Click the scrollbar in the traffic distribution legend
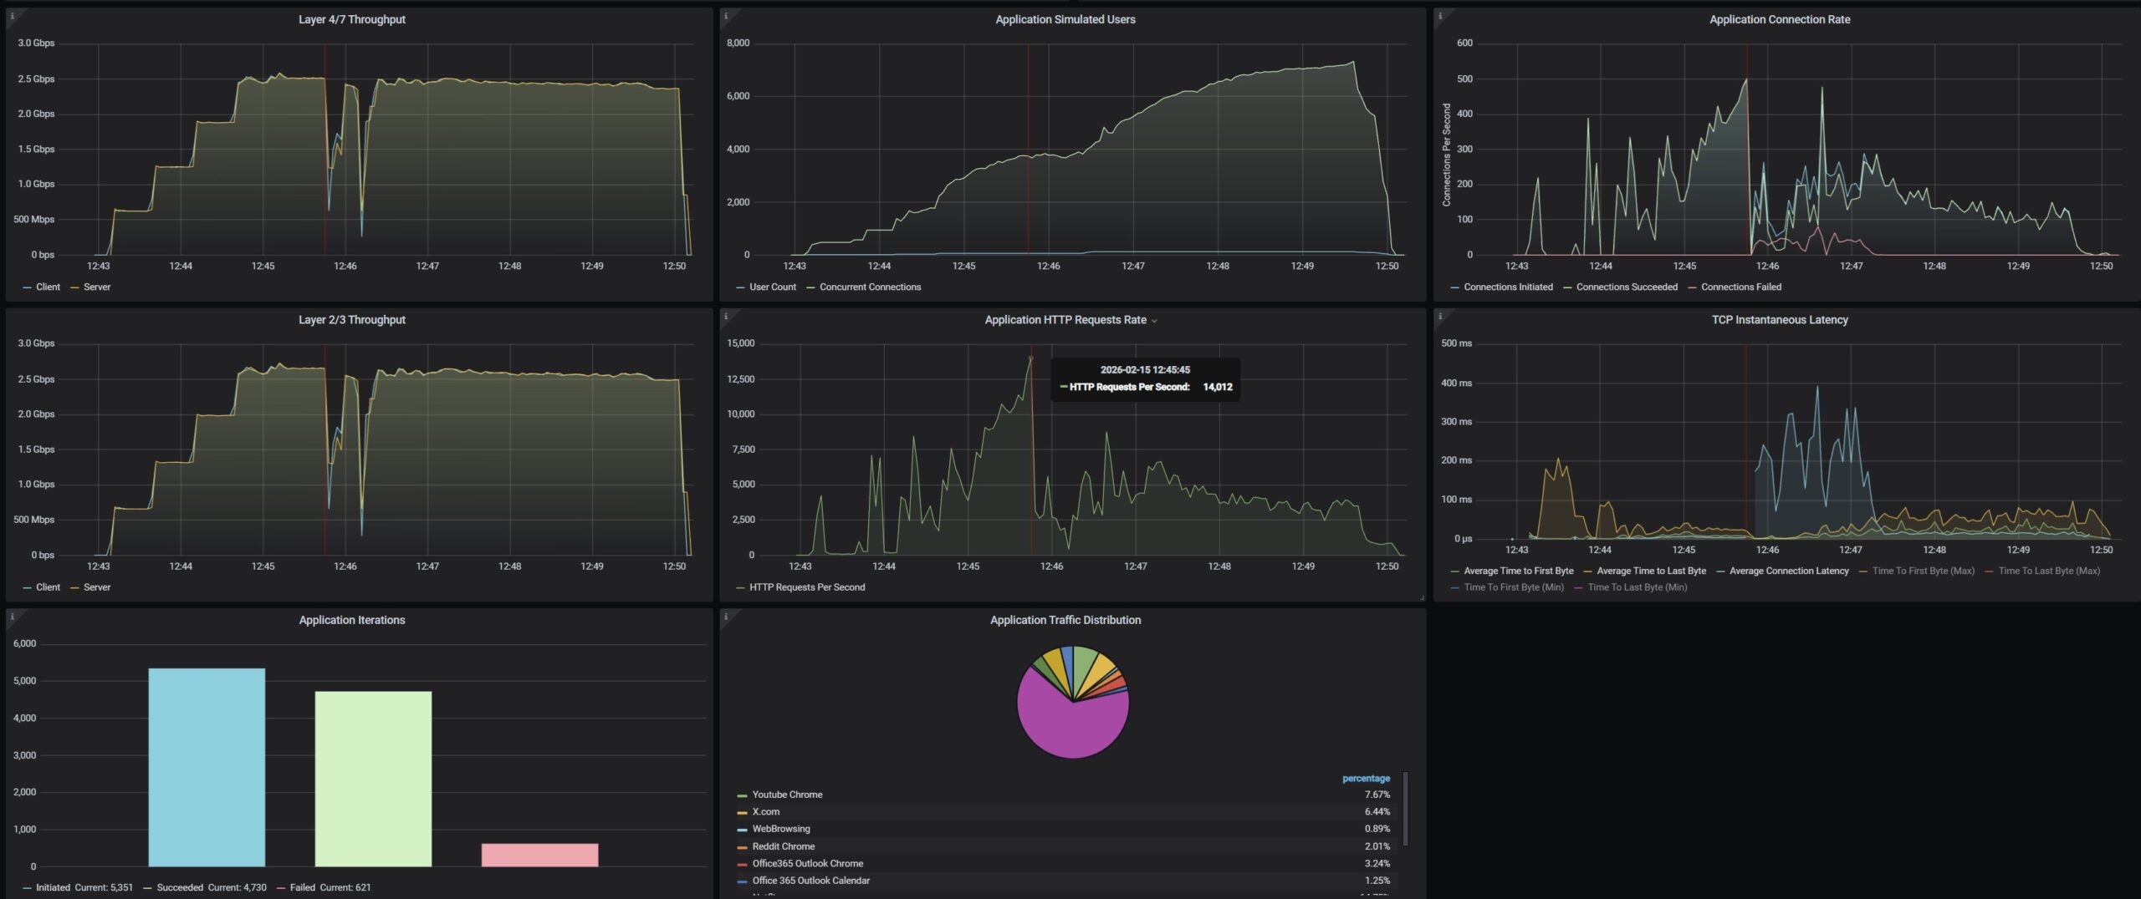Viewport: 2141px width, 899px height. tap(1405, 809)
